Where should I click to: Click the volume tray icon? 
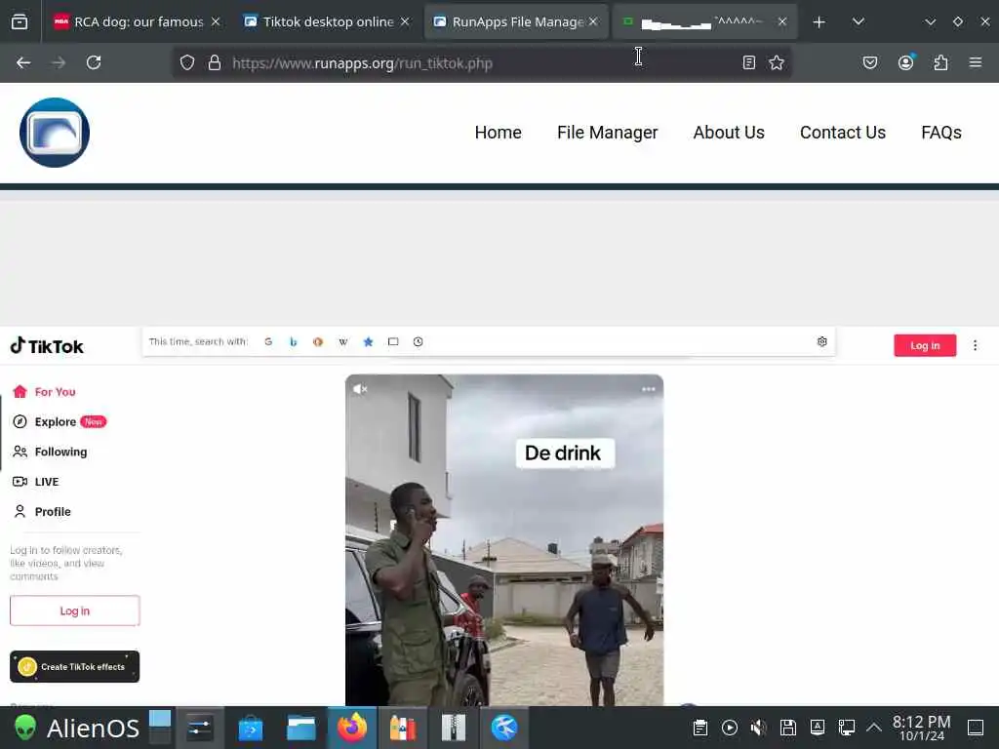click(x=758, y=728)
